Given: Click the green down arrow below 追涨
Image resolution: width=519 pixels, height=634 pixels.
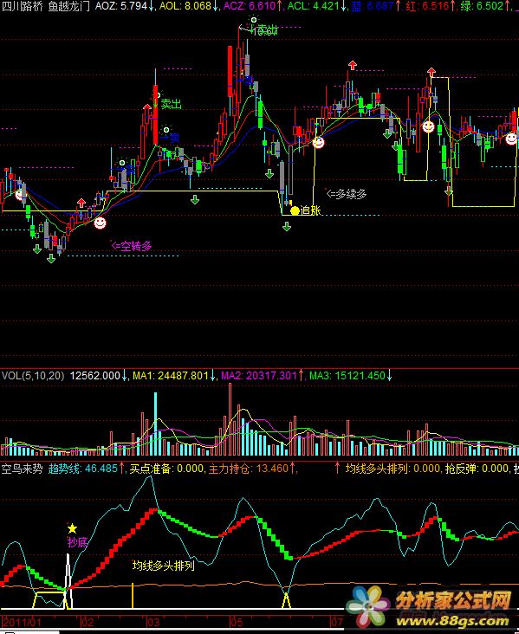Looking at the screenshot, I should point(287,227).
